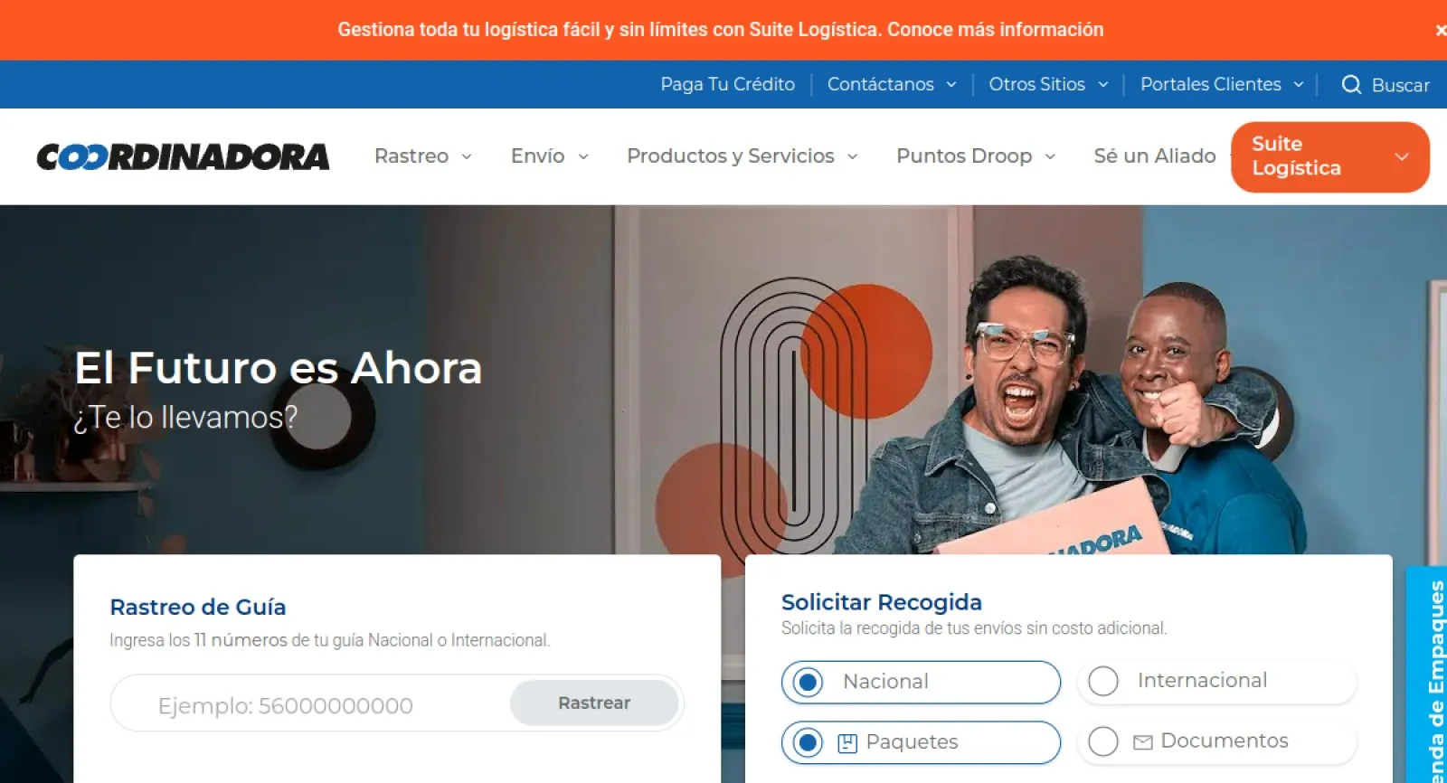Click the package icon beside Paquetes
The width and height of the screenshot is (1447, 783).
(x=847, y=743)
